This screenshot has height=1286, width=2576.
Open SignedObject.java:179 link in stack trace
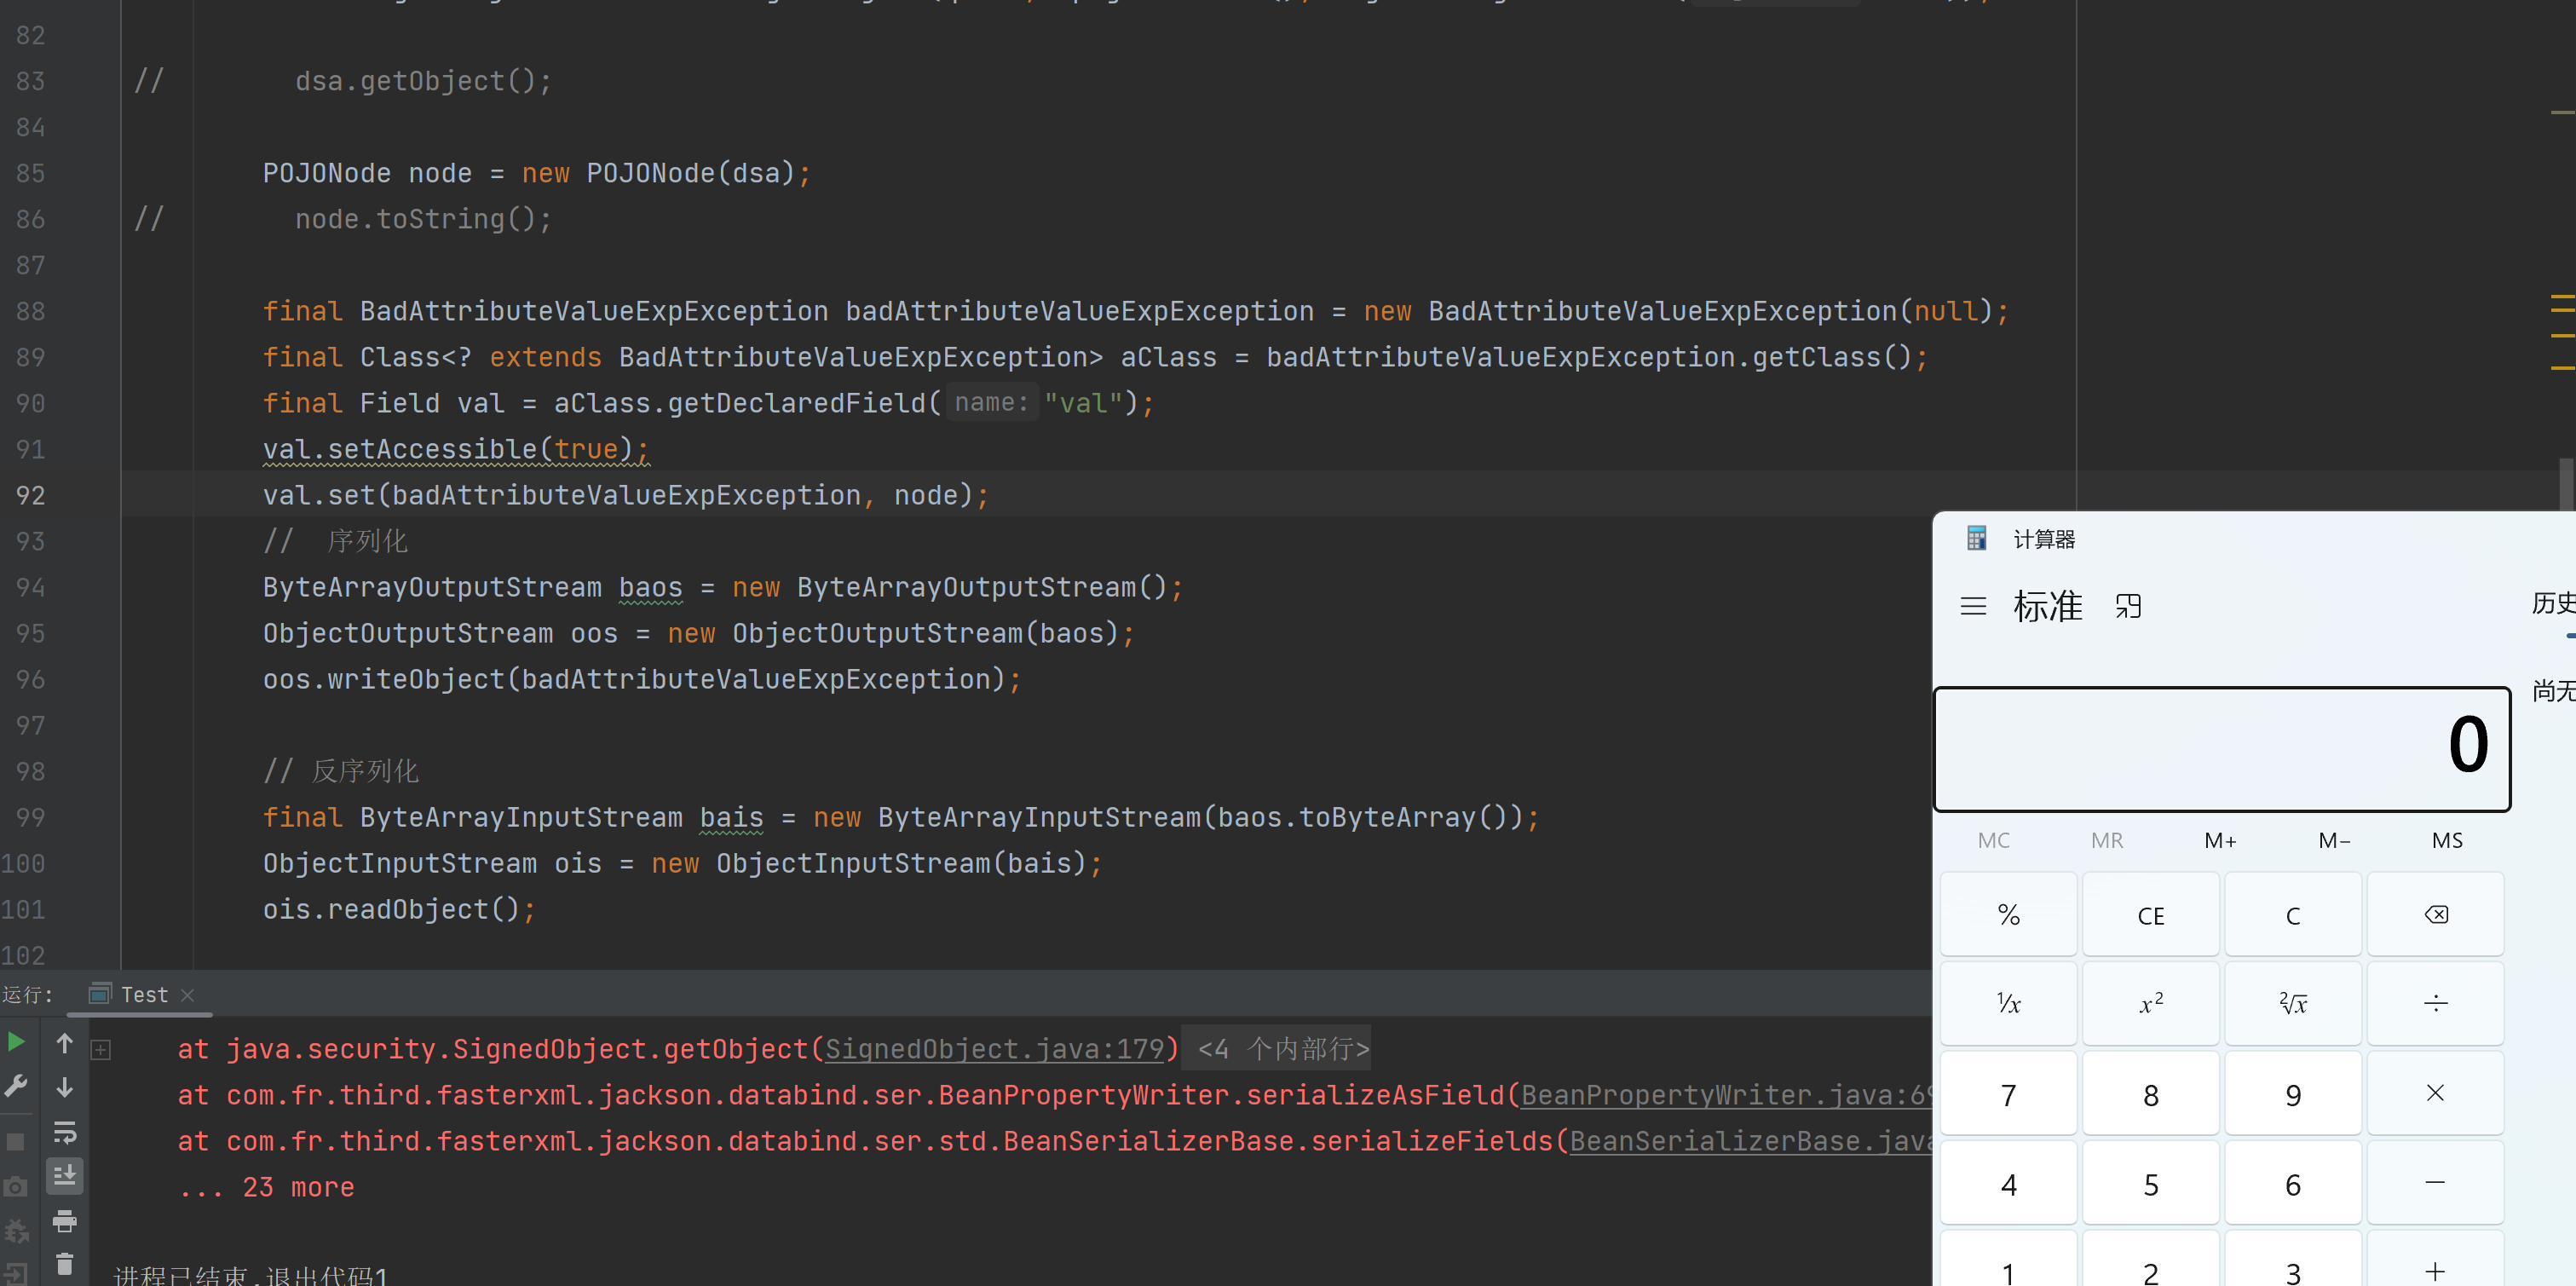[x=995, y=1048]
